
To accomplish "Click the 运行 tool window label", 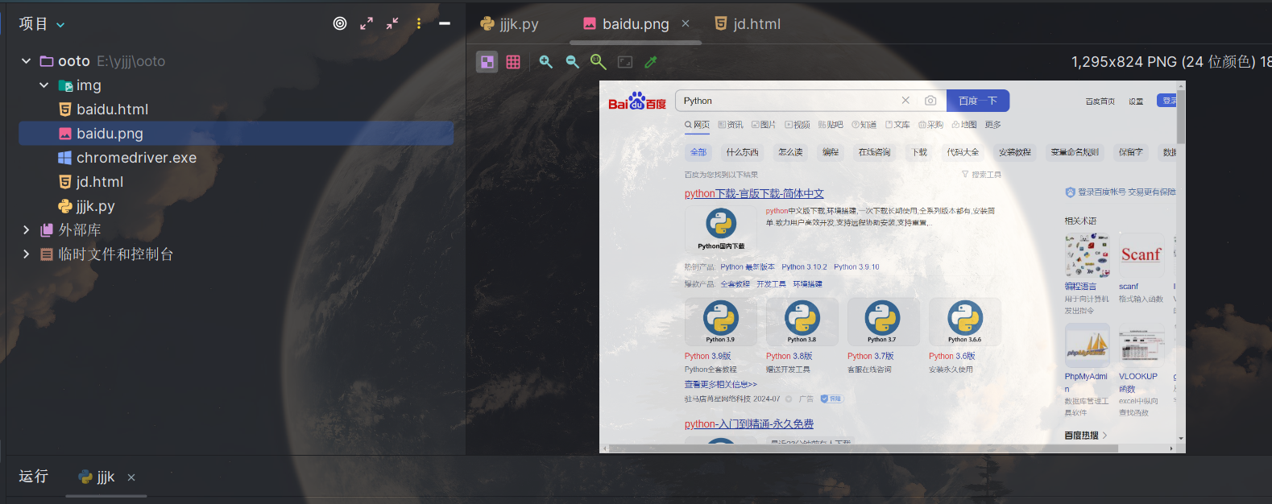I will pyautogui.click(x=34, y=477).
